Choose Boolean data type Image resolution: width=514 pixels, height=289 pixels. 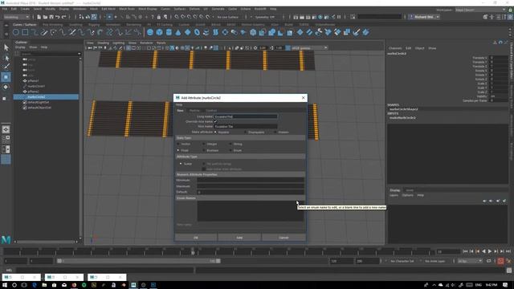click(x=204, y=150)
